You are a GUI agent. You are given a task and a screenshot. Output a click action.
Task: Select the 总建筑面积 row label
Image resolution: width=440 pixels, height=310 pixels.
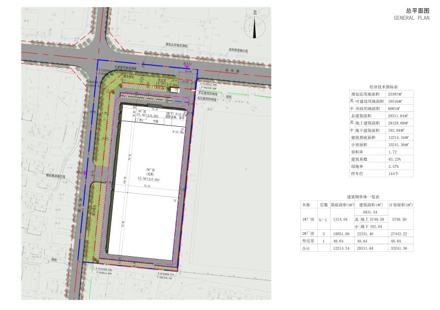361,116
